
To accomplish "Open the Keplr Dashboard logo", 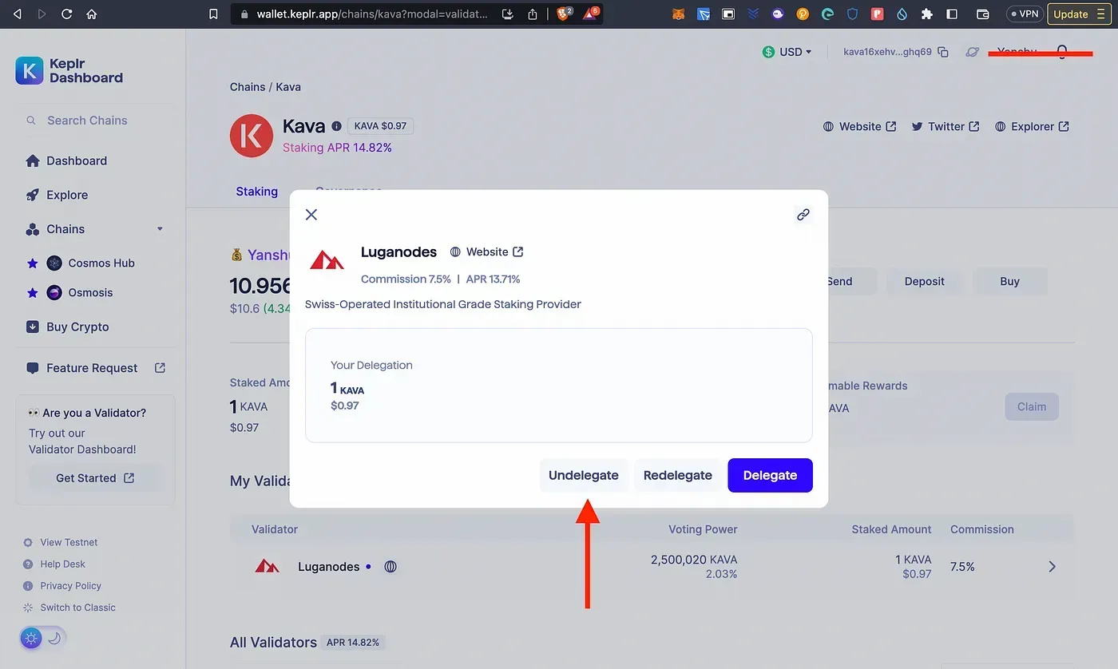I will pyautogui.click(x=69, y=70).
